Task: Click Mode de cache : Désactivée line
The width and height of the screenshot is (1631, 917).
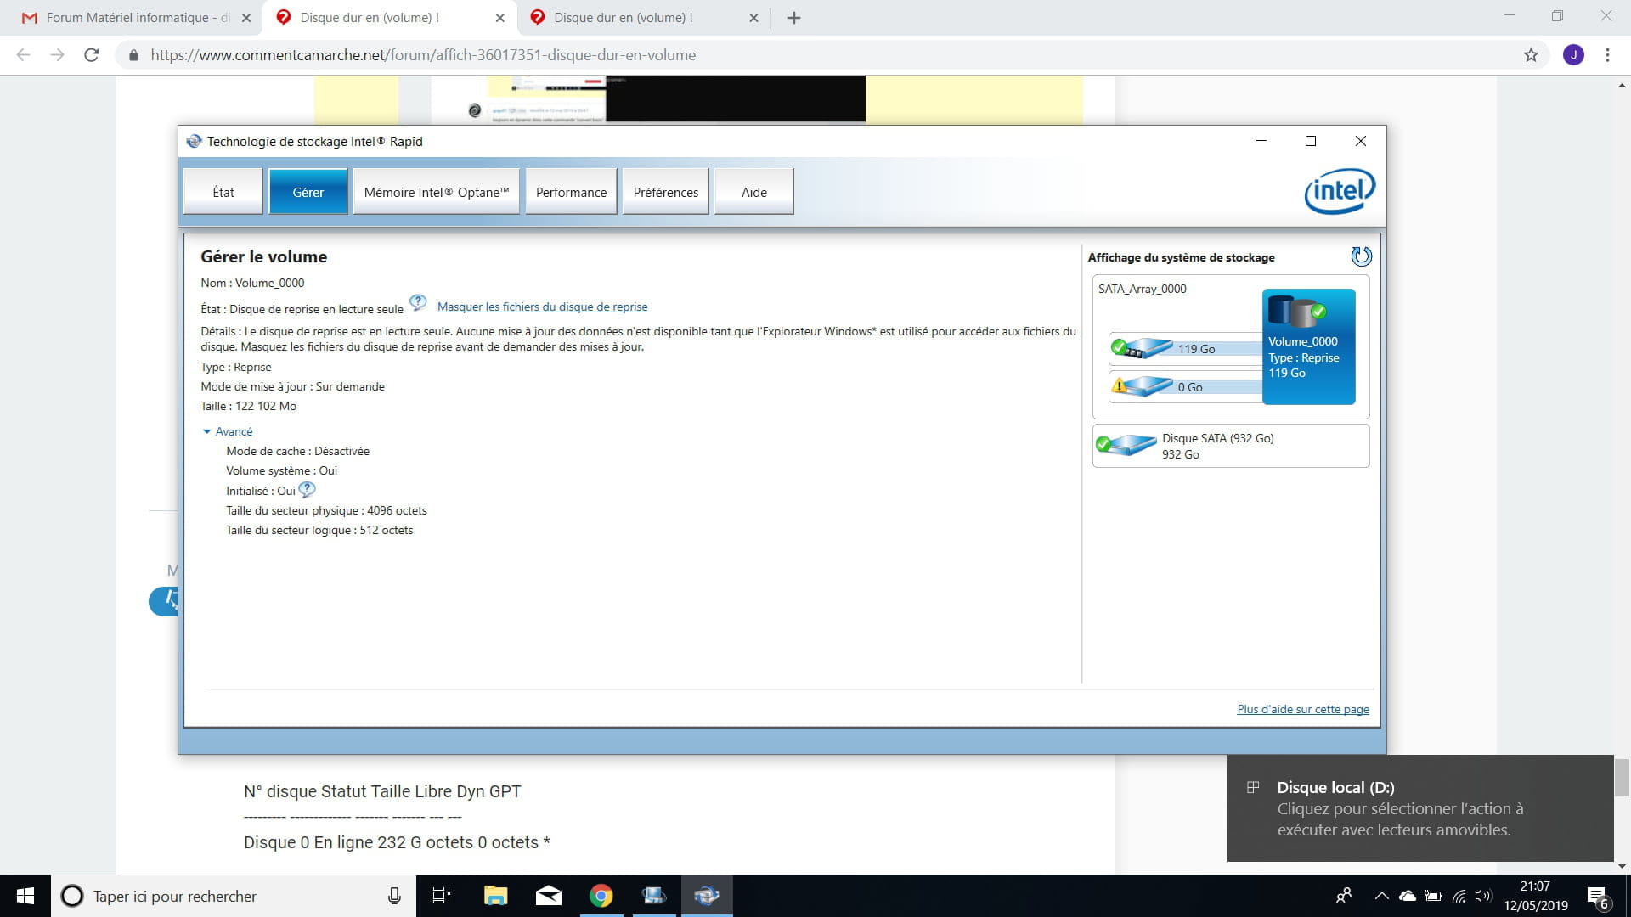Action: 297,451
